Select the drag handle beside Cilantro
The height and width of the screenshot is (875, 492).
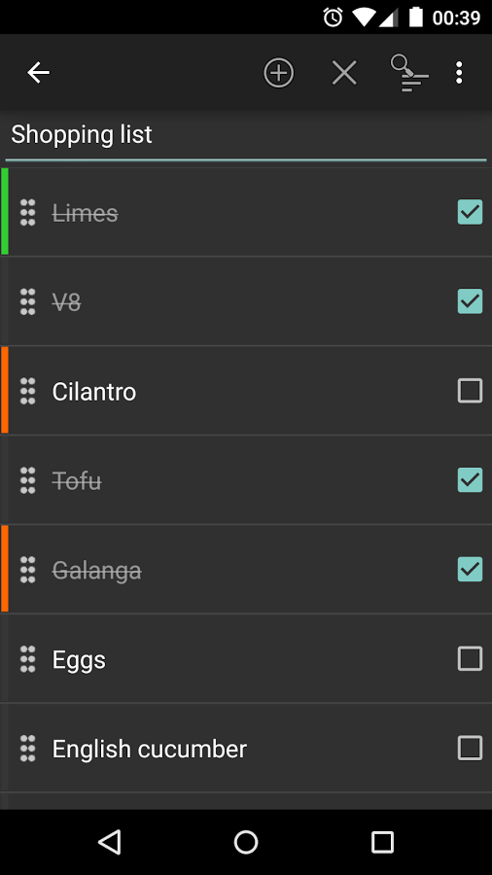(x=28, y=391)
